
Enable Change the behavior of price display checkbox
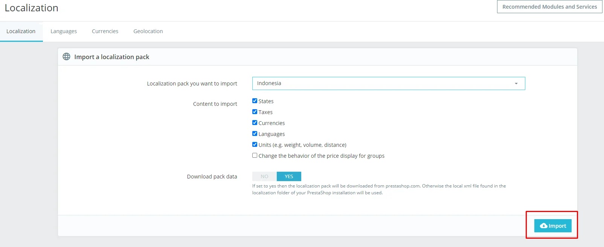point(255,156)
